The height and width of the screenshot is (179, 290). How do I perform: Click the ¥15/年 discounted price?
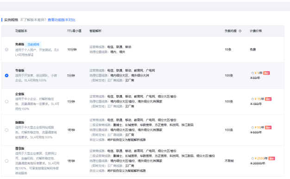pyautogui.click(x=259, y=99)
